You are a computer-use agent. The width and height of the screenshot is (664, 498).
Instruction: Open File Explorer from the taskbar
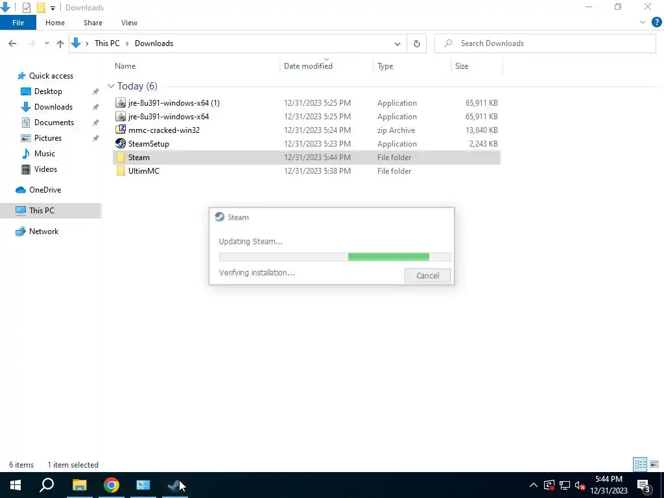click(x=79, y=485)
